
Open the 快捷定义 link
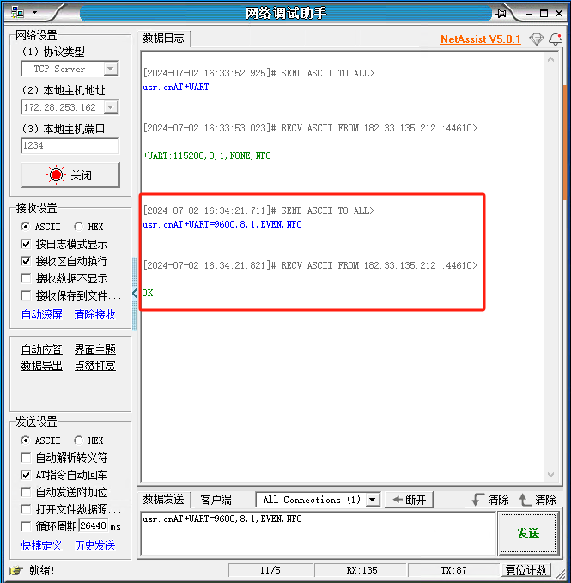(41, 545)
